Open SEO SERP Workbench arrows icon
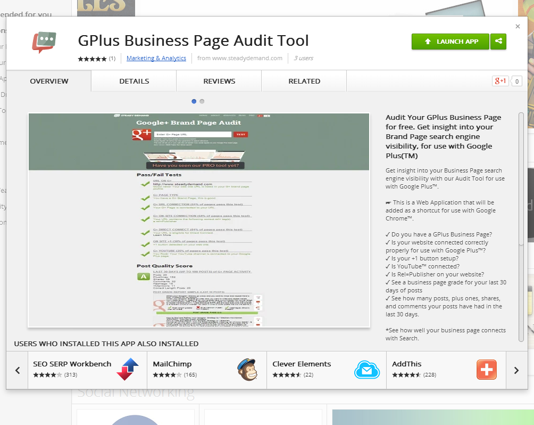Image resolution: width=534 pixels, height=425 pixels. point(127,369)
